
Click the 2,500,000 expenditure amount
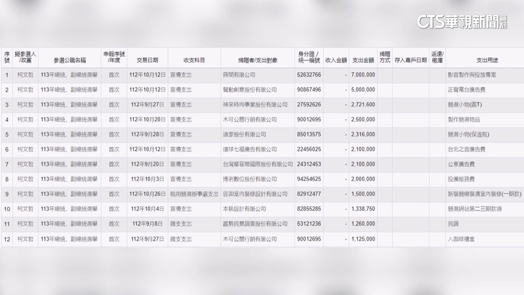(x=363, y=119)
